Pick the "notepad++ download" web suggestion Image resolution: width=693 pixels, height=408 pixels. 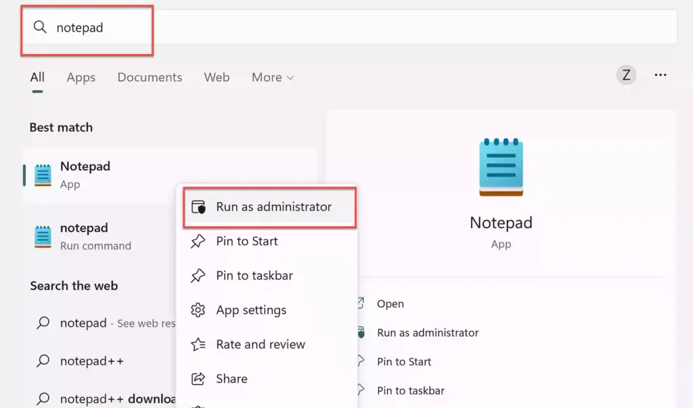point(106,399)
